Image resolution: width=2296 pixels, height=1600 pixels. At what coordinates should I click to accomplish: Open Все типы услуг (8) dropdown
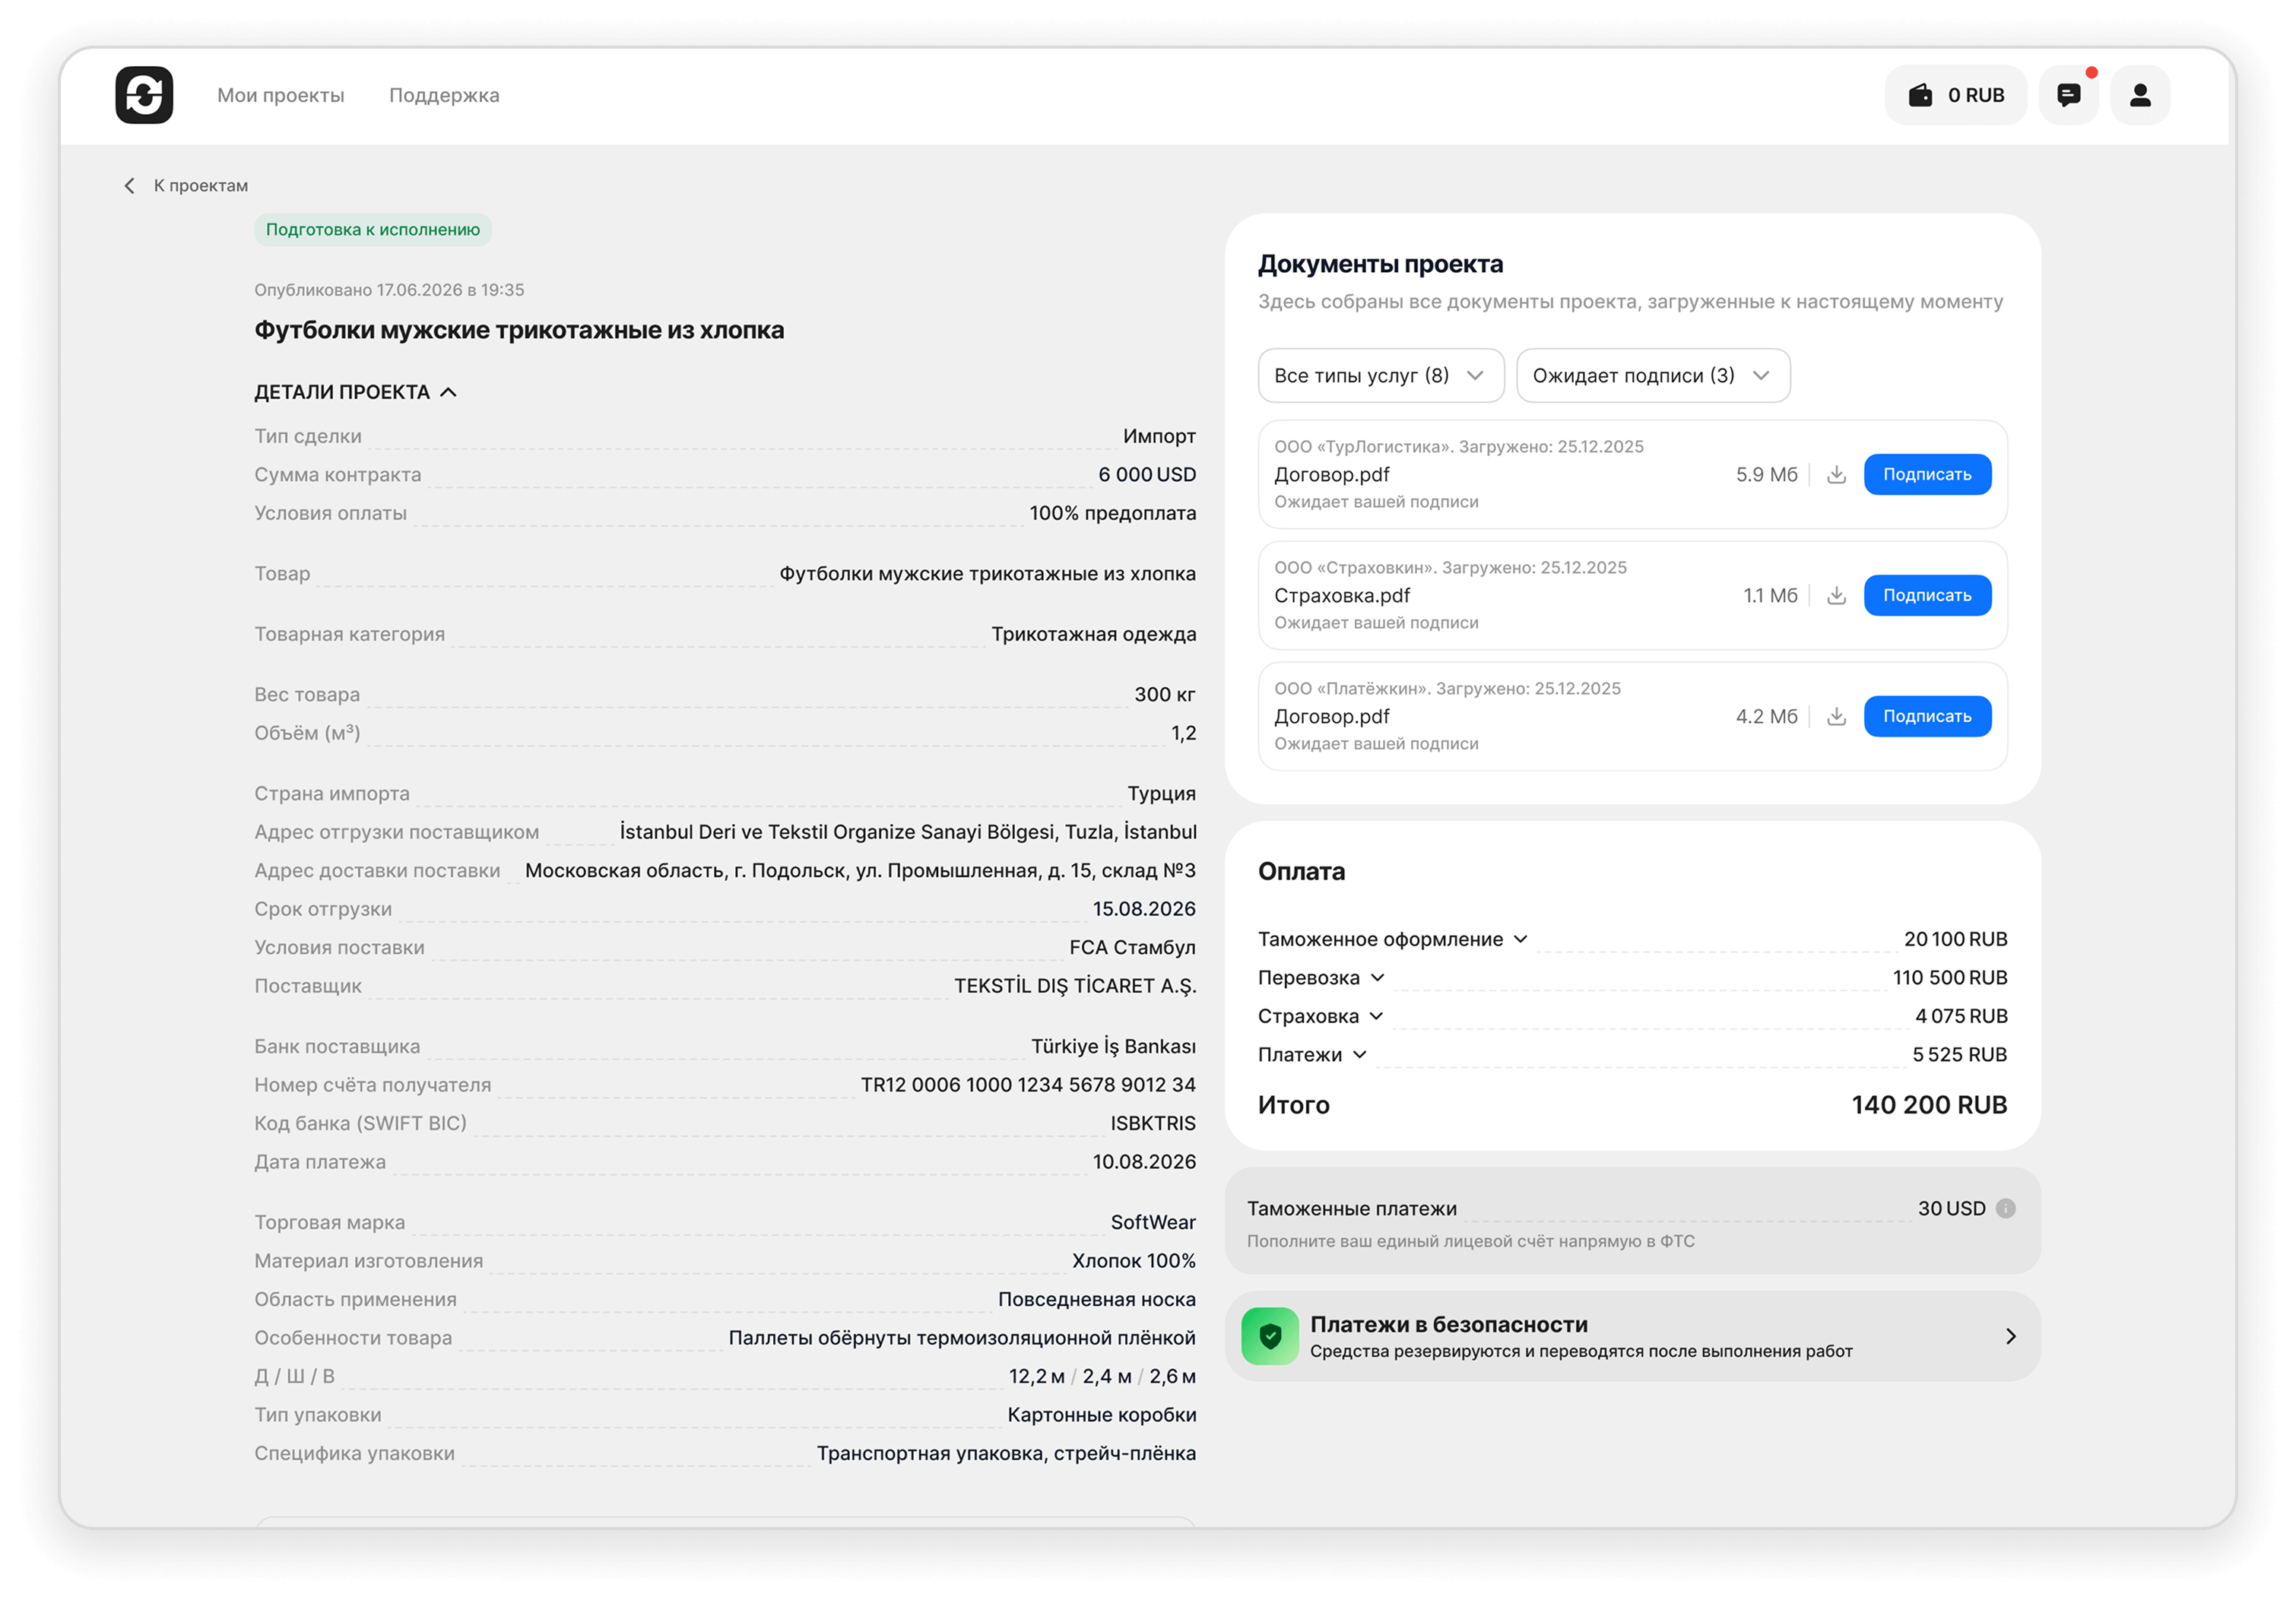(1380, 376)
